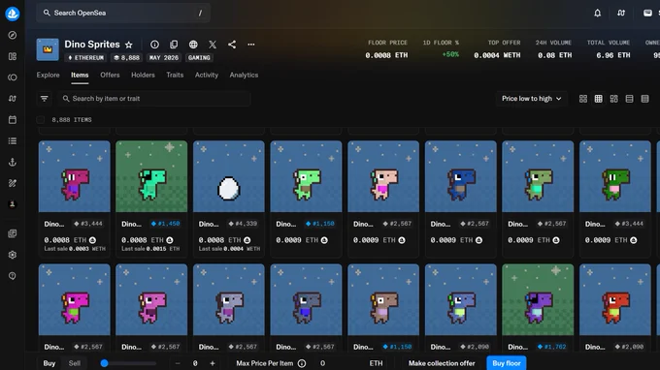Screen dimensions: 660x370
Task: Open the Holders tab
Action: [143, 76]
